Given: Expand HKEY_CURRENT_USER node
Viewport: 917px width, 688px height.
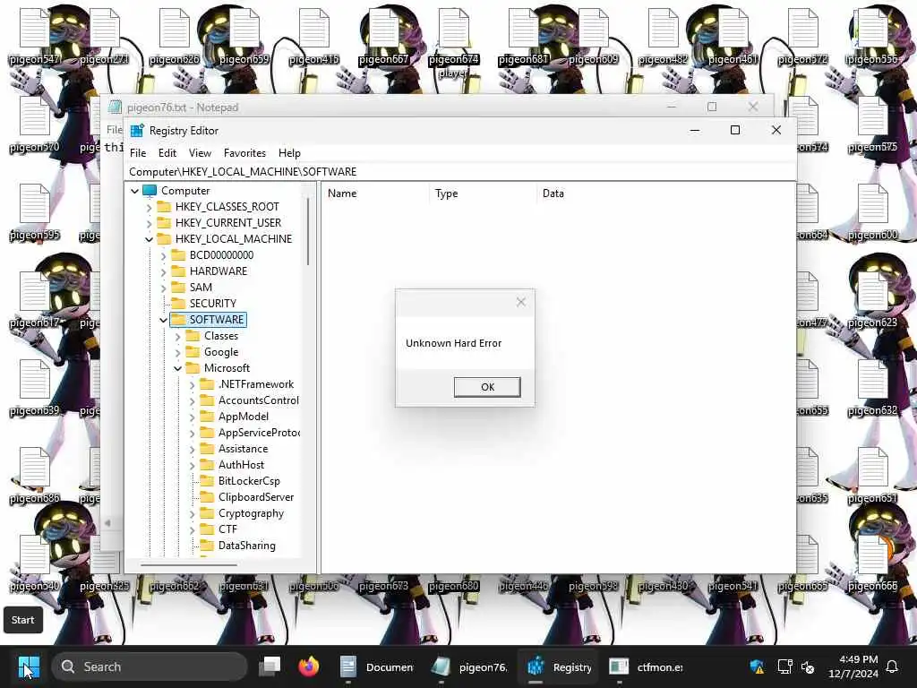Looking at the screenshot, I should pyautogui.click(x=150, y=223).
